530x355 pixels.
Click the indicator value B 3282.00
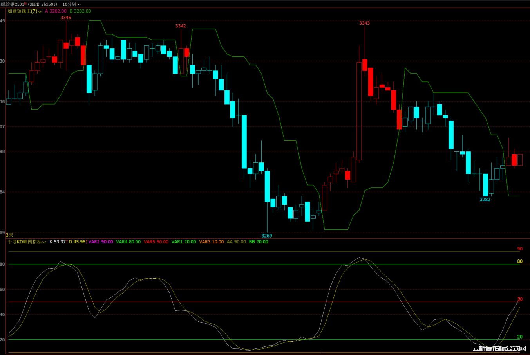coord(80,11)
